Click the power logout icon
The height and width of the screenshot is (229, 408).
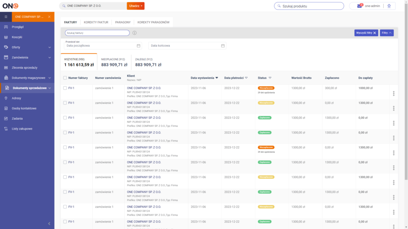[389, 6]
